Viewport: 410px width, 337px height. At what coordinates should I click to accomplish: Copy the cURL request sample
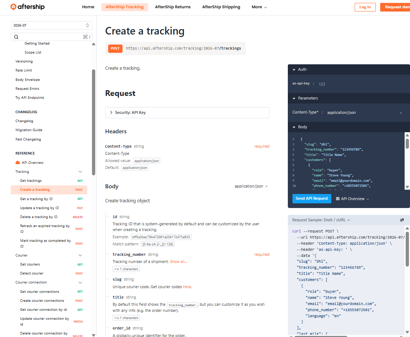(x=402, y=220)
